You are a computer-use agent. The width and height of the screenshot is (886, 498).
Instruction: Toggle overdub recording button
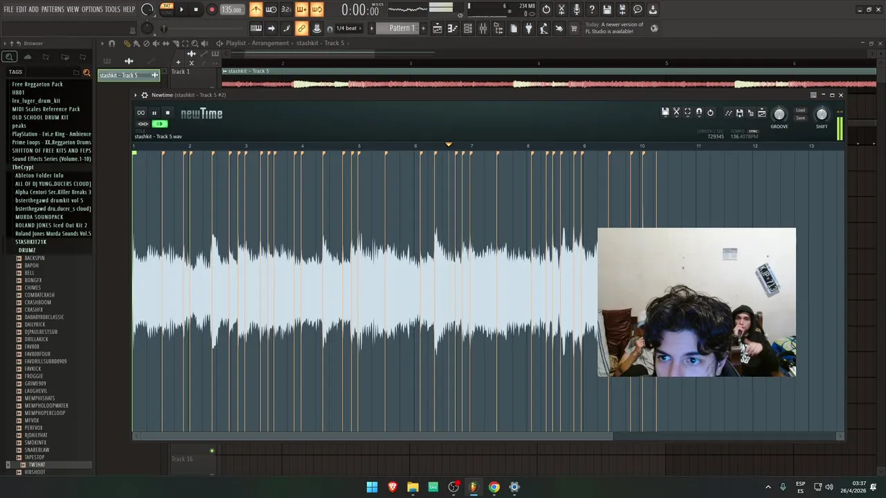coord(302,10)
